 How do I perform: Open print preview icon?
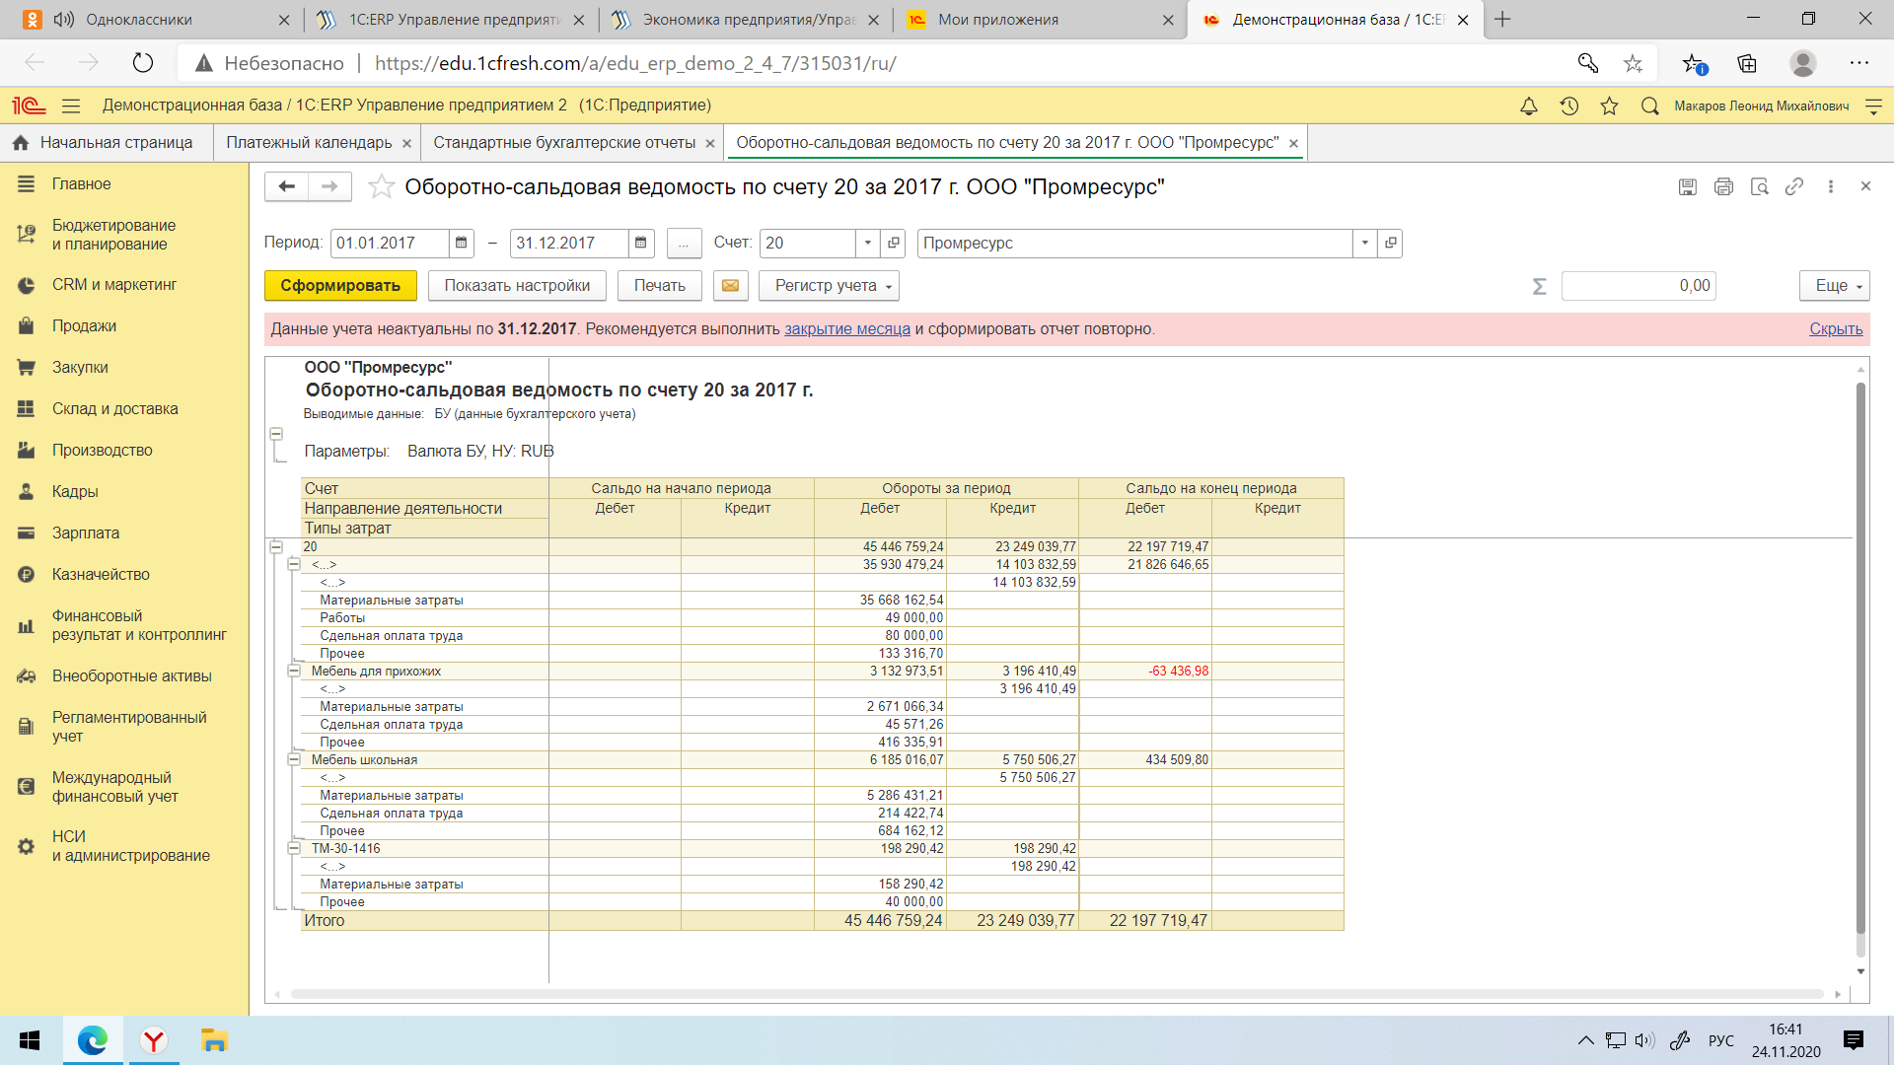(x=1759, y=186)
